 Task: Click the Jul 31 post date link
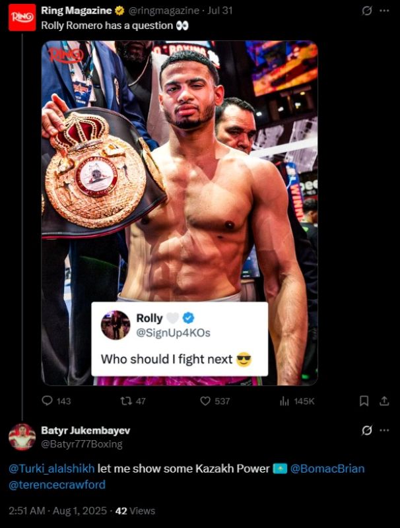click(220, 11)
